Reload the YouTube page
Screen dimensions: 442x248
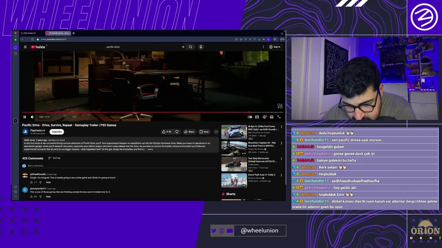[x=32, y=39]
